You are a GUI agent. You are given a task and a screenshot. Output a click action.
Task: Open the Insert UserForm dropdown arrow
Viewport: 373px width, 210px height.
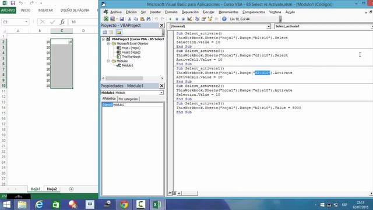[117, 19]
